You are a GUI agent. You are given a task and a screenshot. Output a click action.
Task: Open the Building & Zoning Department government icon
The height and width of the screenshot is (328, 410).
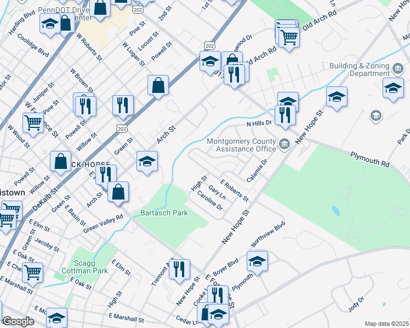398,69
